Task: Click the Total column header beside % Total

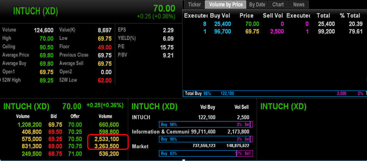Action: 323,16
